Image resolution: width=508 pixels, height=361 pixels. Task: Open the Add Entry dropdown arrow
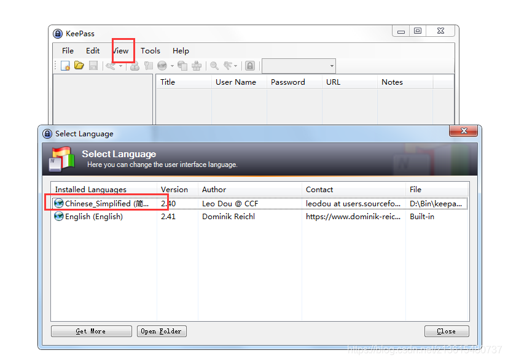point(120,66)
